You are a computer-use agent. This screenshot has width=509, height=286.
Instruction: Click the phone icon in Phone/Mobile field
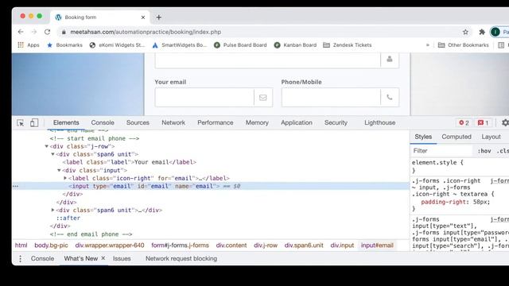[390, 97]
